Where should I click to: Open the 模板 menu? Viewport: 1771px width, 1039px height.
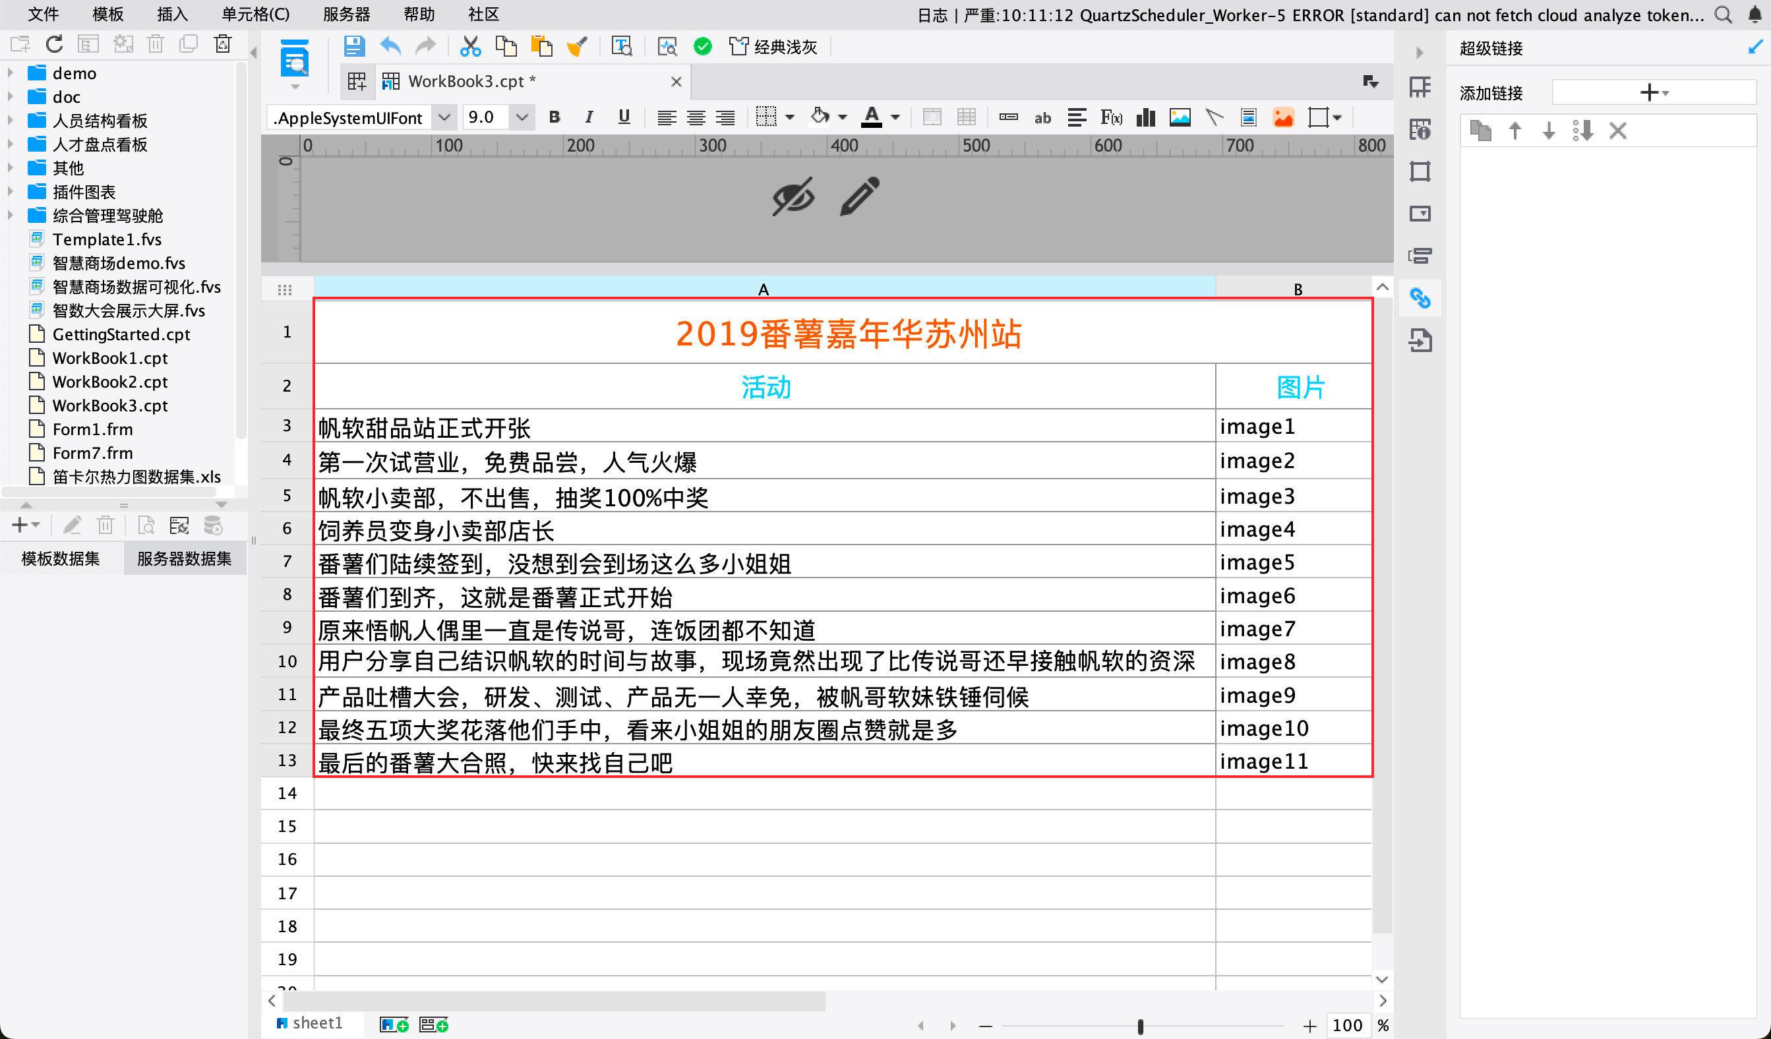107,14
